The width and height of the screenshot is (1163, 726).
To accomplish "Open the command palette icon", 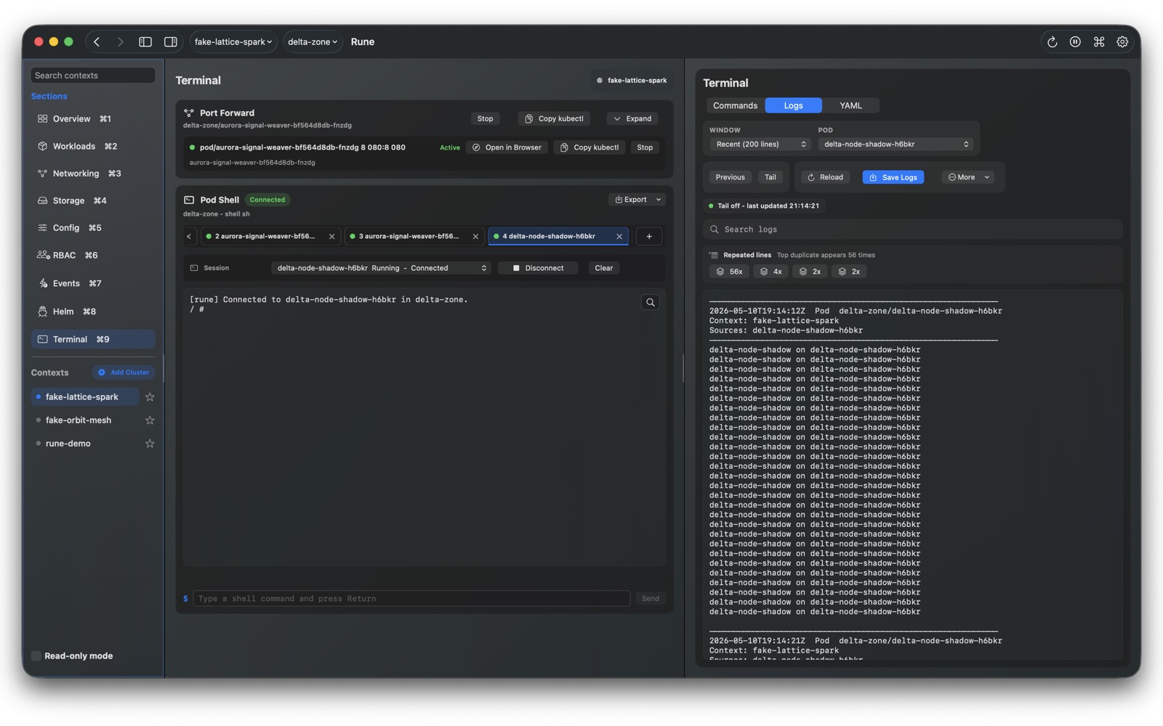I will [1099, 42].
